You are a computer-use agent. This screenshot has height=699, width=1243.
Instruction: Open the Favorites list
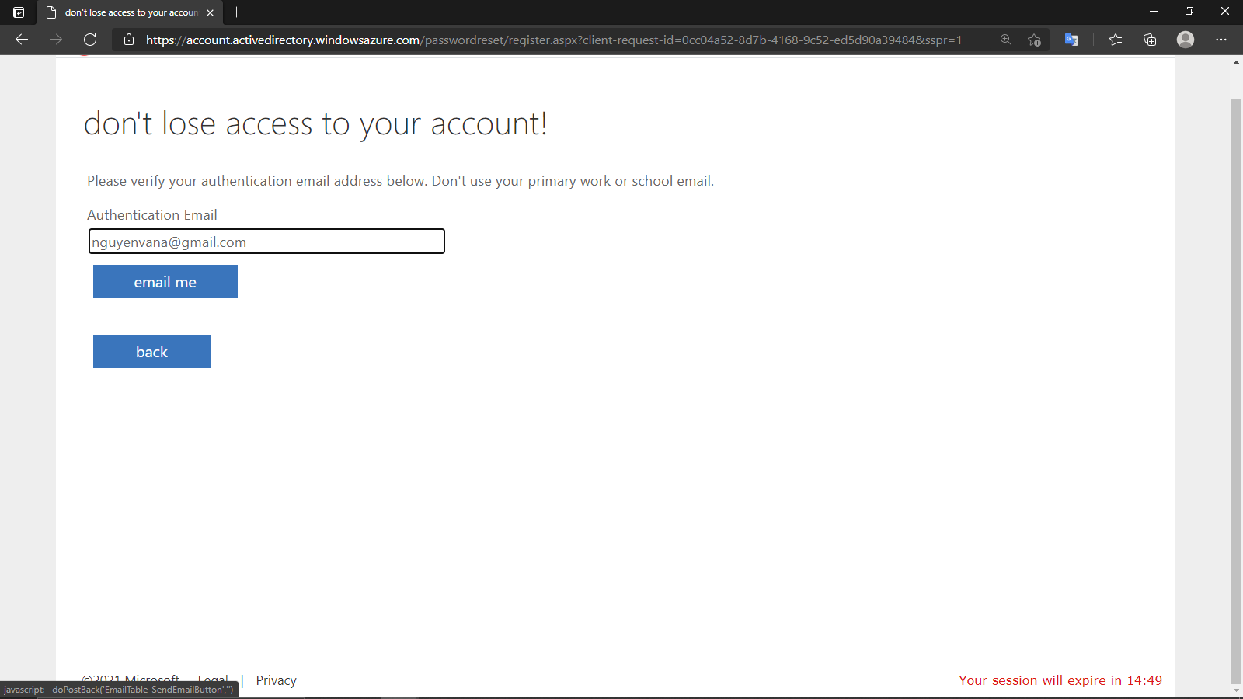pos(1116,40)
